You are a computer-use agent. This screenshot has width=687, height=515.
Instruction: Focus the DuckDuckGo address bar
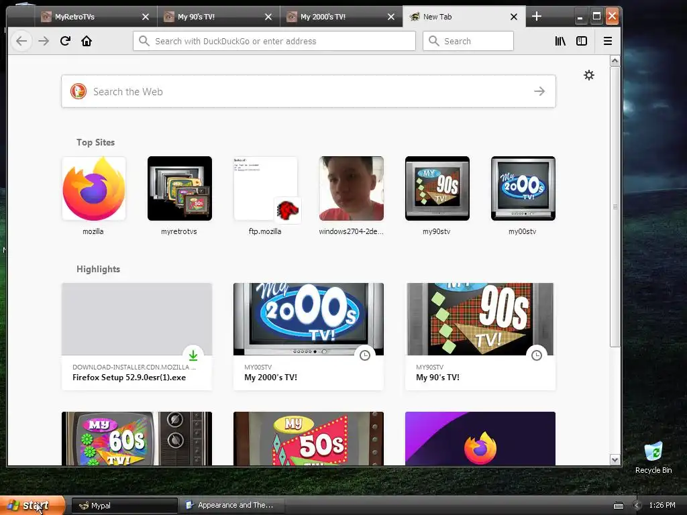[x=274, y=41]
